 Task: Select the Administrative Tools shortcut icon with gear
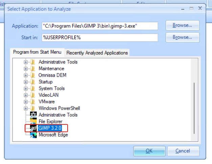click(33, 115)
